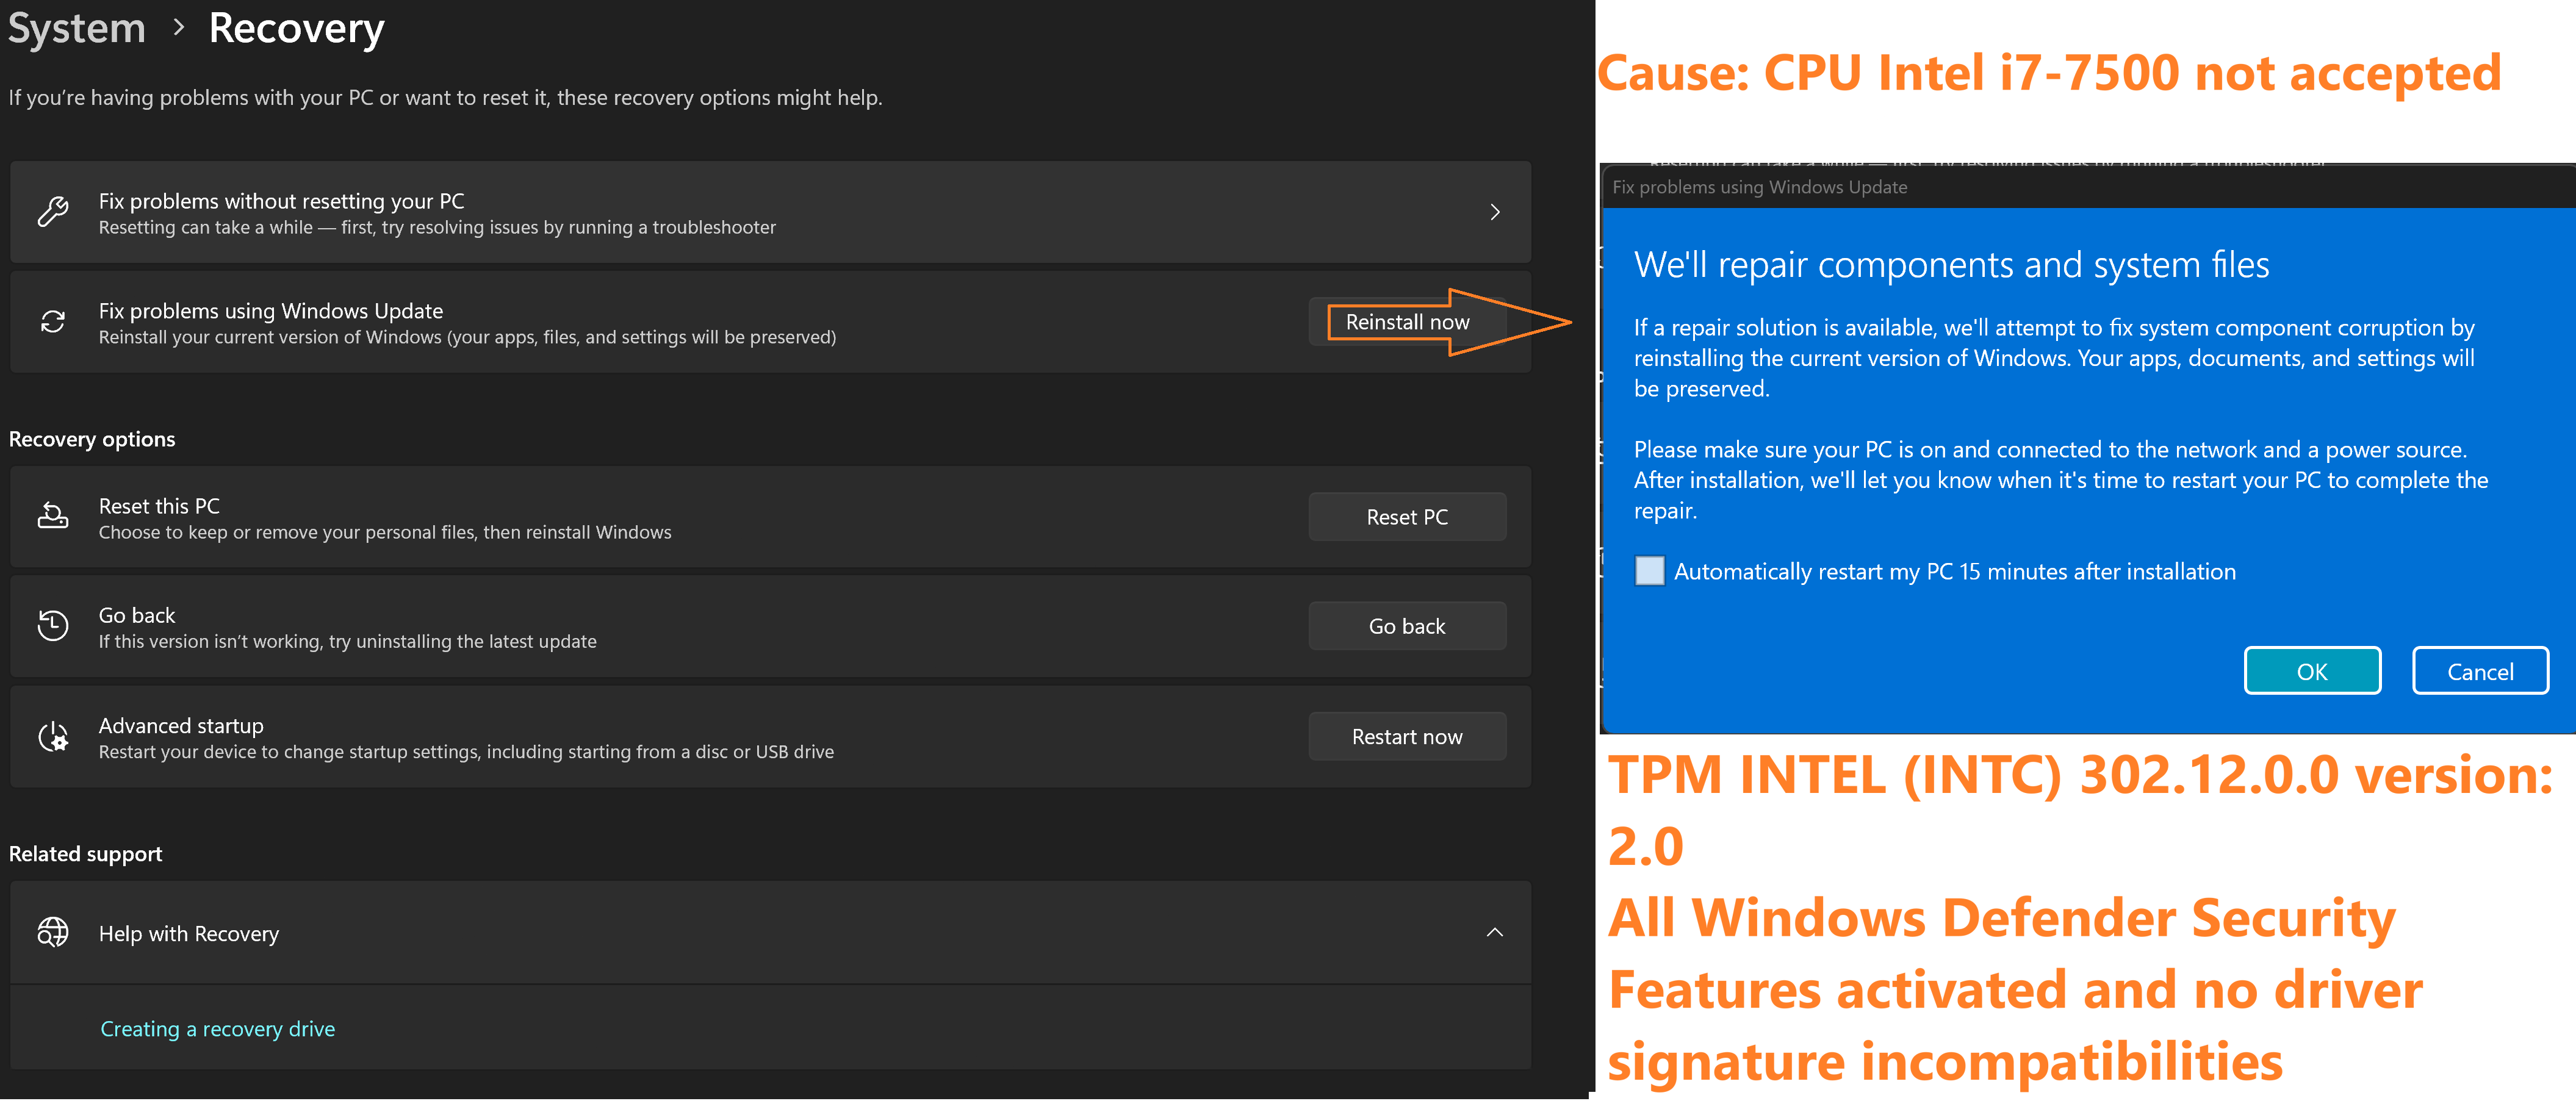The height and width of the screenshot is (1101, 2576).
Task: Click the wrench troubleshooter icon
Action: click(x=53, y=212)
